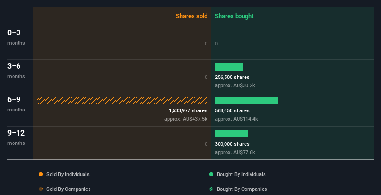Click the green 6–9 months bought bar
This screenshot has width=381, height=195.
[246, 100]
